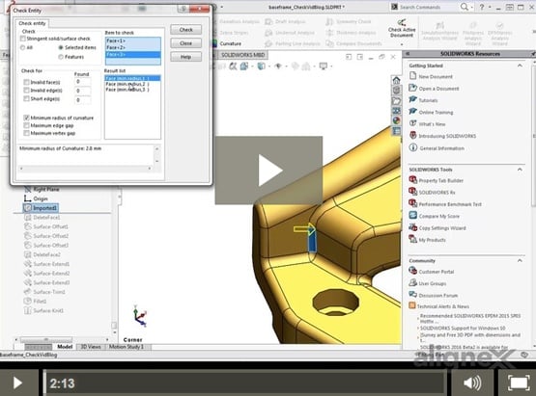Select Origin in feature tree
Viewport: 536px width, 396px height.
point(36,198)
